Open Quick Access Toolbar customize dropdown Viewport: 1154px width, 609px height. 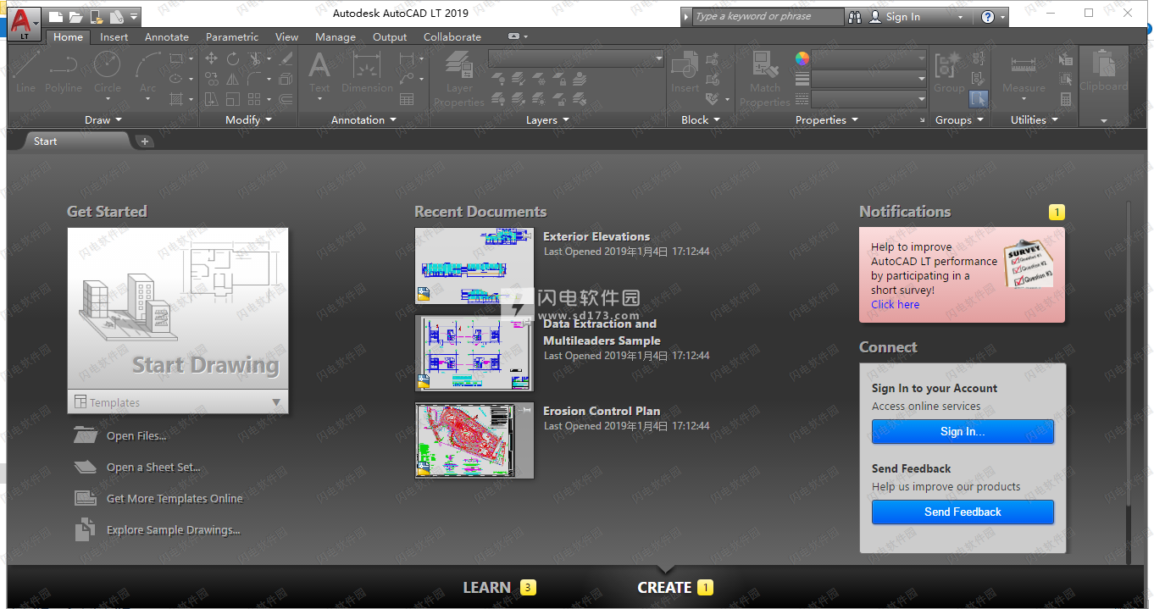pyautogui.click(x=134, y=17)
